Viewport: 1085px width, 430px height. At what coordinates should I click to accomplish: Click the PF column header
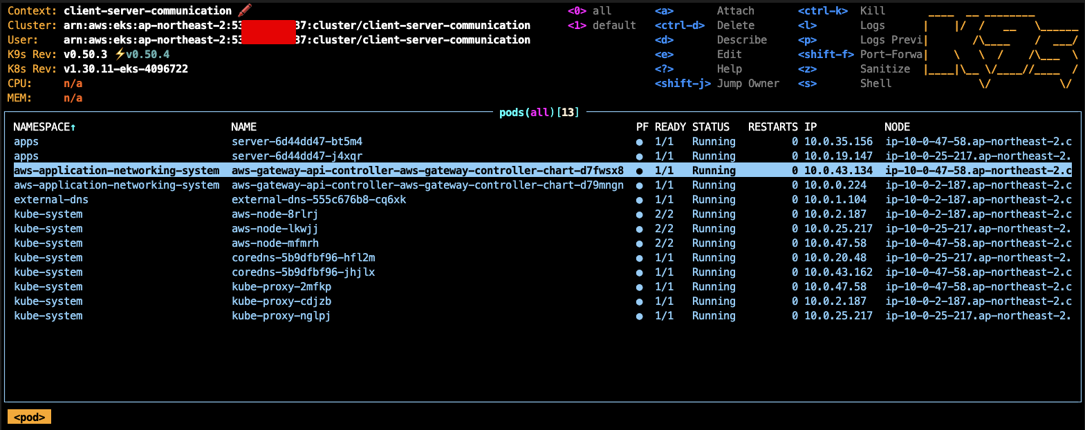642,127
